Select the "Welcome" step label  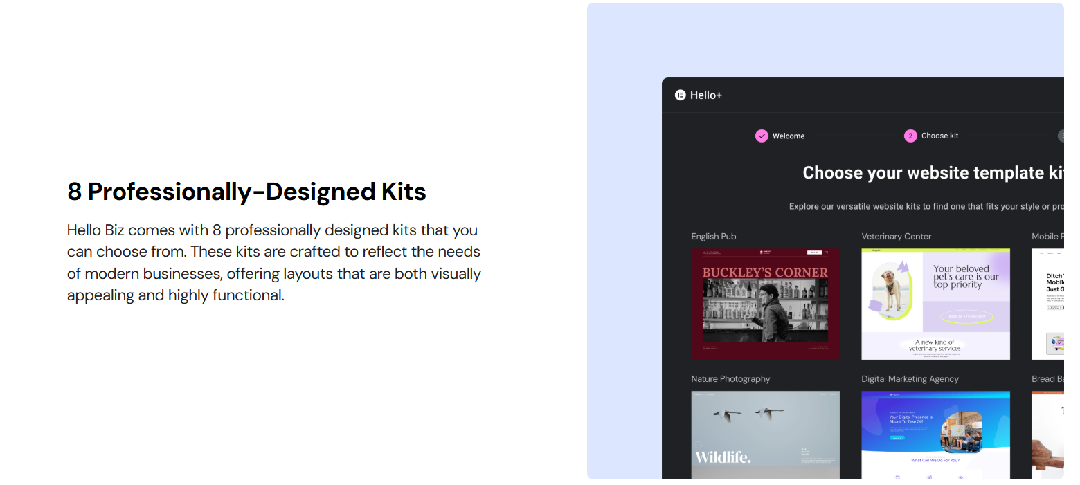(x=790, y=136)
